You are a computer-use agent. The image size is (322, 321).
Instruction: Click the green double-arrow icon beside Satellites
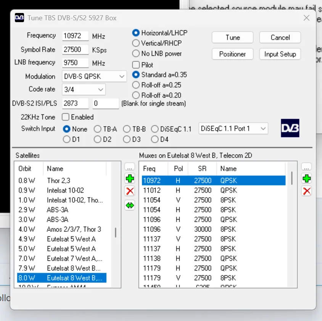pyautogui.click(x=130, y=205)
